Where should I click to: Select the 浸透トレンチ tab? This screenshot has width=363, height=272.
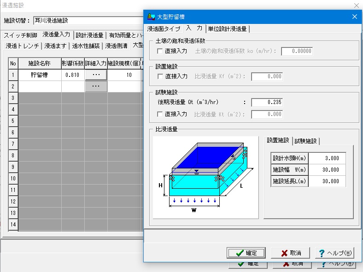point(22,46)
